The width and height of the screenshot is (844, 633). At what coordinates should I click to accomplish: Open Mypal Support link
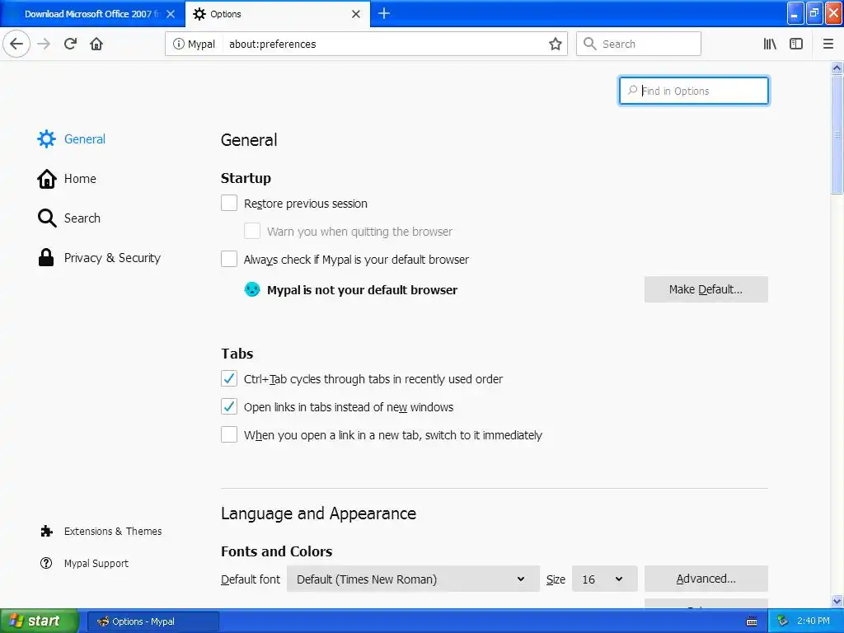(x=85, y=563)
